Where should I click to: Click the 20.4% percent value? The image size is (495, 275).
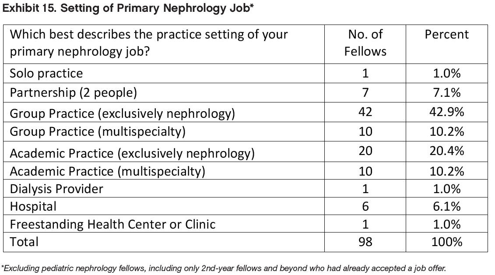click(x=446, y=151)
